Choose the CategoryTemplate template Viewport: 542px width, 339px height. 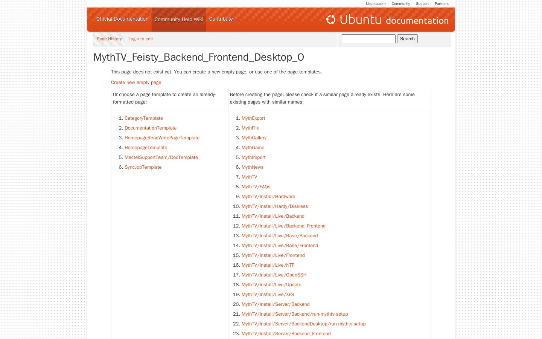click(144, 118)
